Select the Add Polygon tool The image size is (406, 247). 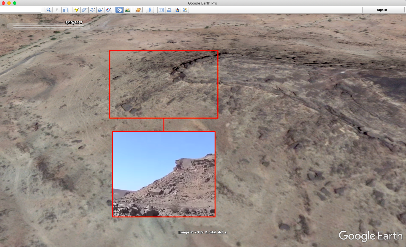click(x=84, y=10)
